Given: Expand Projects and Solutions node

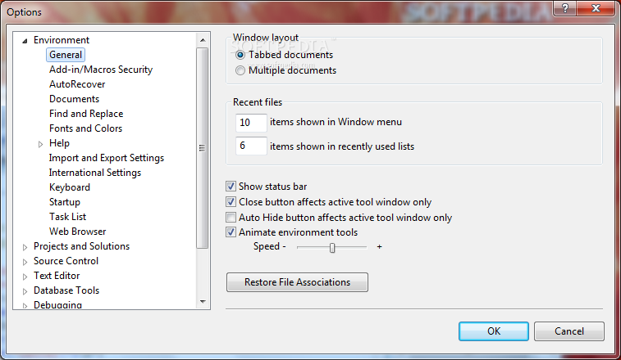Looking at the screenshot, I should click(25, 247).
